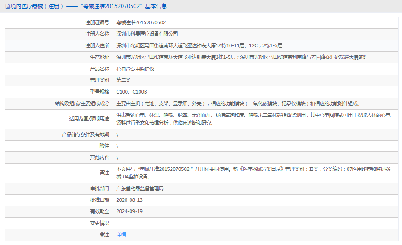Click the 其他内容 row label

tap(99, 157)
